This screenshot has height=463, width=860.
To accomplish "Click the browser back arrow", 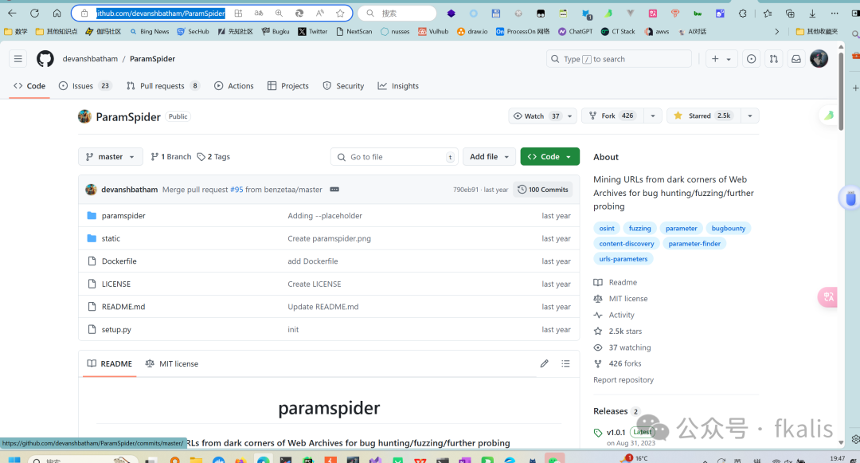I will coord(12,14).
